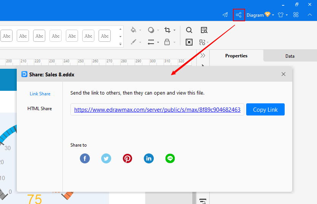Select the last Abc style thumbnail
Image resolution: width=317 pixels, height=204 pixels.
coord(105,36)
